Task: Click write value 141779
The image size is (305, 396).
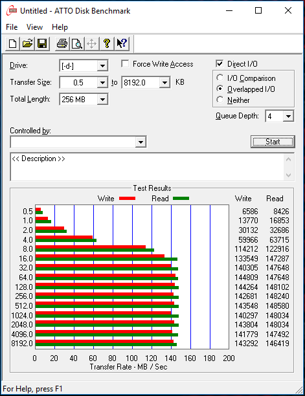Action: click(x=246, y=335)
